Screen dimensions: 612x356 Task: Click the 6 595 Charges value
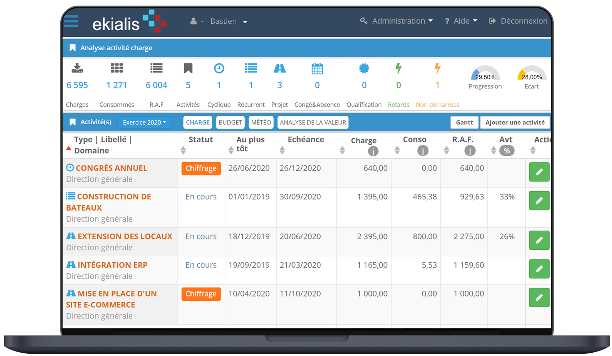[77, 85]
